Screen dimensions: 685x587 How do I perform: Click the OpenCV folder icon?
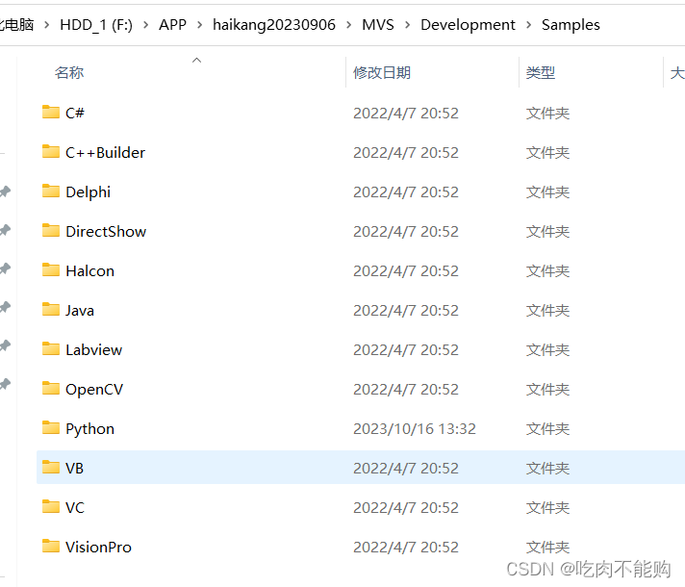51,388
